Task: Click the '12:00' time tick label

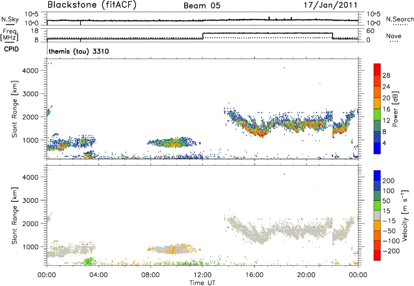Action: click(202, 275)
